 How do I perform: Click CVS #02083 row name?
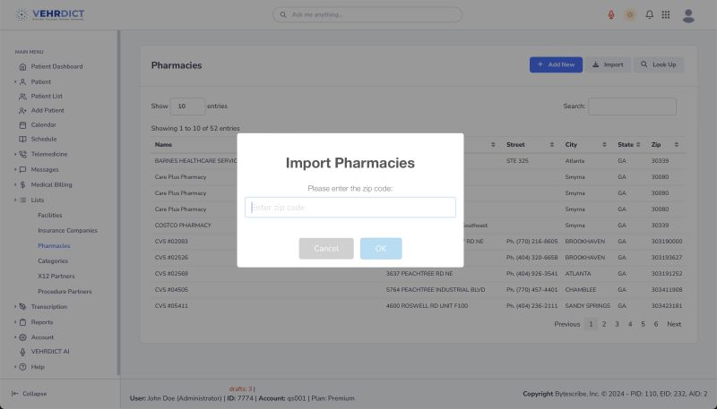[x=171, y=242]
